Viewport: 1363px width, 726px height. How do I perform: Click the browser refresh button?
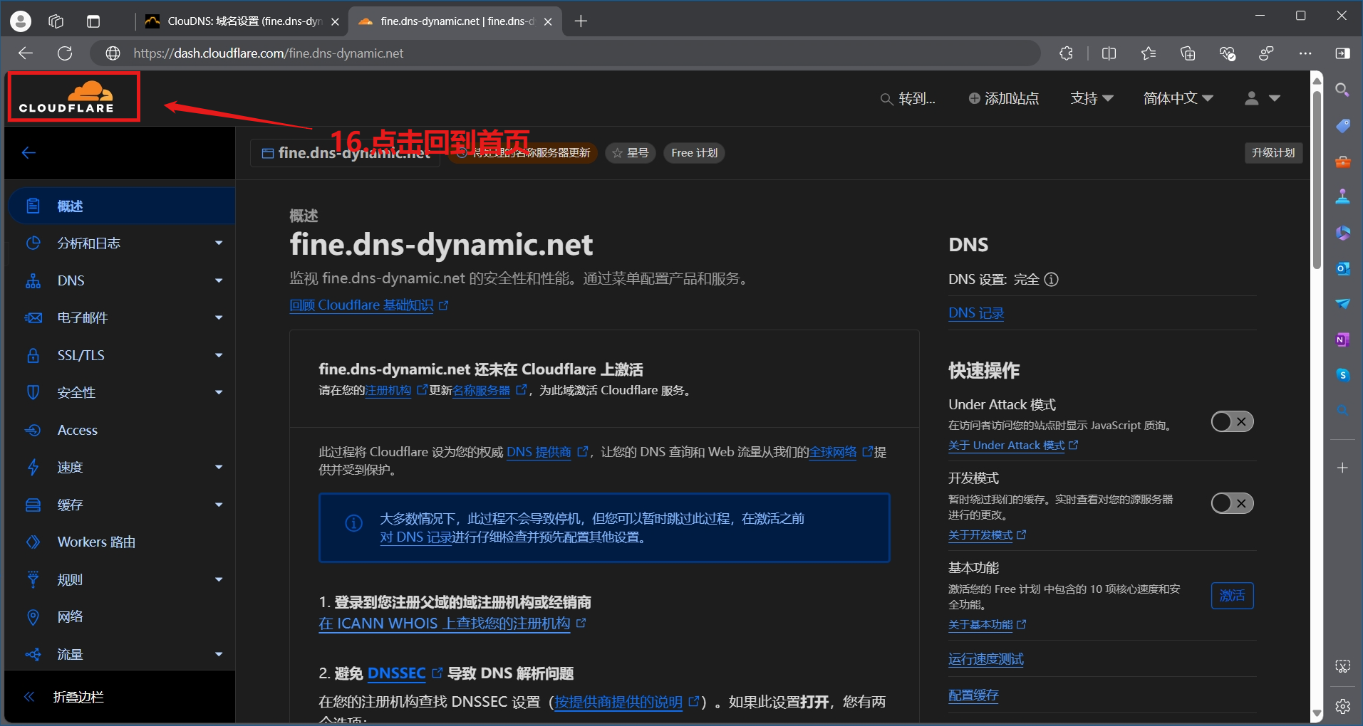point(65,53)
